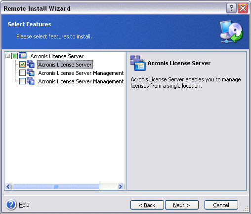This screenshot has width=251, height=214.
Task: Select the first Acronis License Server Management label
Action: click(x=81, y=73)
